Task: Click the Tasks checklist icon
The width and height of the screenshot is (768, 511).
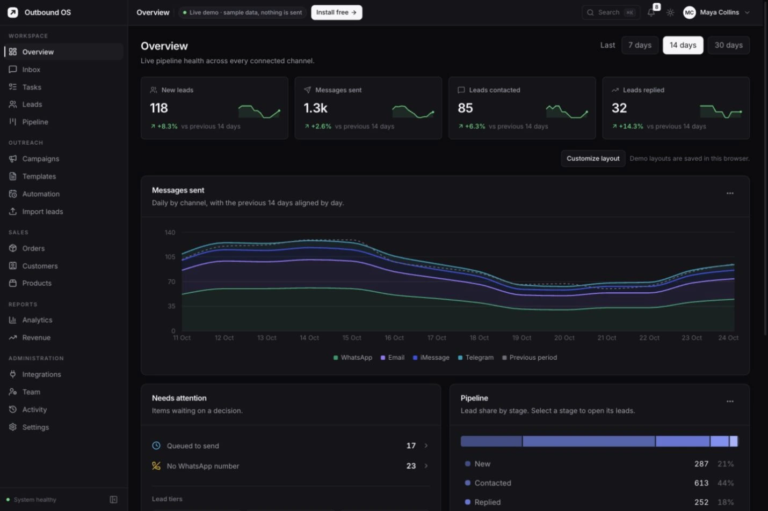Action: tap(13, 87)
